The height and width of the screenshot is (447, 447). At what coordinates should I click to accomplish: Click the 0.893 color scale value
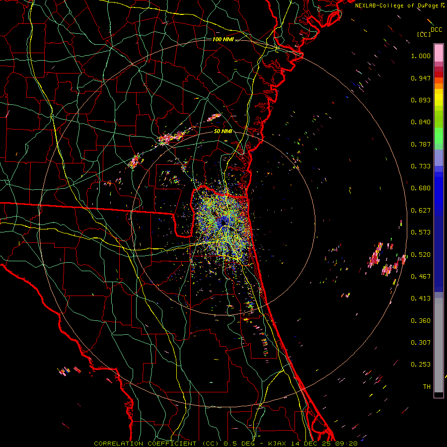[x=421, y=100]
